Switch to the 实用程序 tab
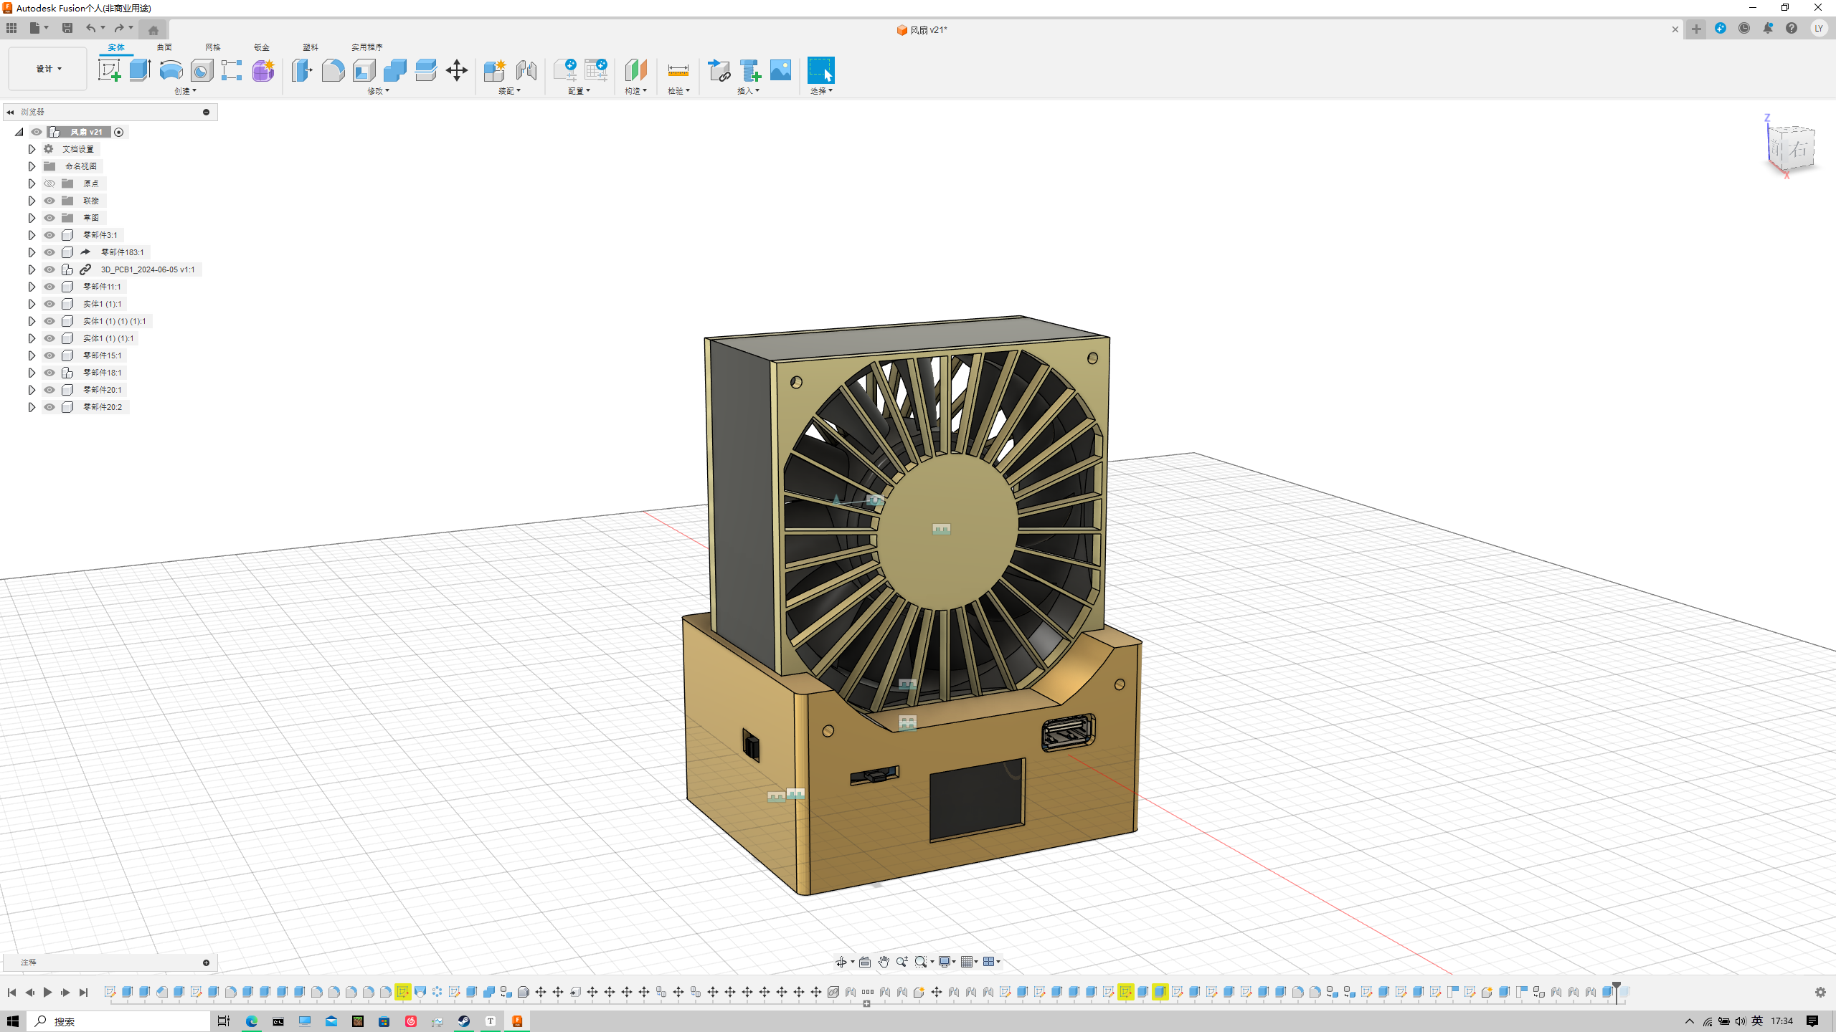 [367, 47]
